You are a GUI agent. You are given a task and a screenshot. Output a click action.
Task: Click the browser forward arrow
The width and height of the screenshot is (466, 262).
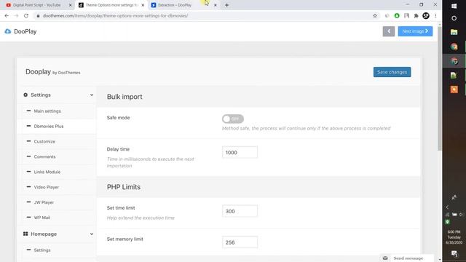(x=16, y=16)
